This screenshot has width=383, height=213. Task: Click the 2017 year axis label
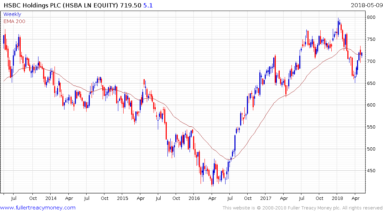tap(266, 198)
